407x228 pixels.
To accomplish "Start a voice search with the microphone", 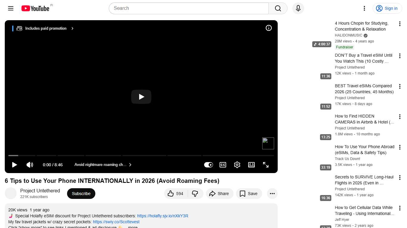I will pyautogui.click(x=298, y=8).
